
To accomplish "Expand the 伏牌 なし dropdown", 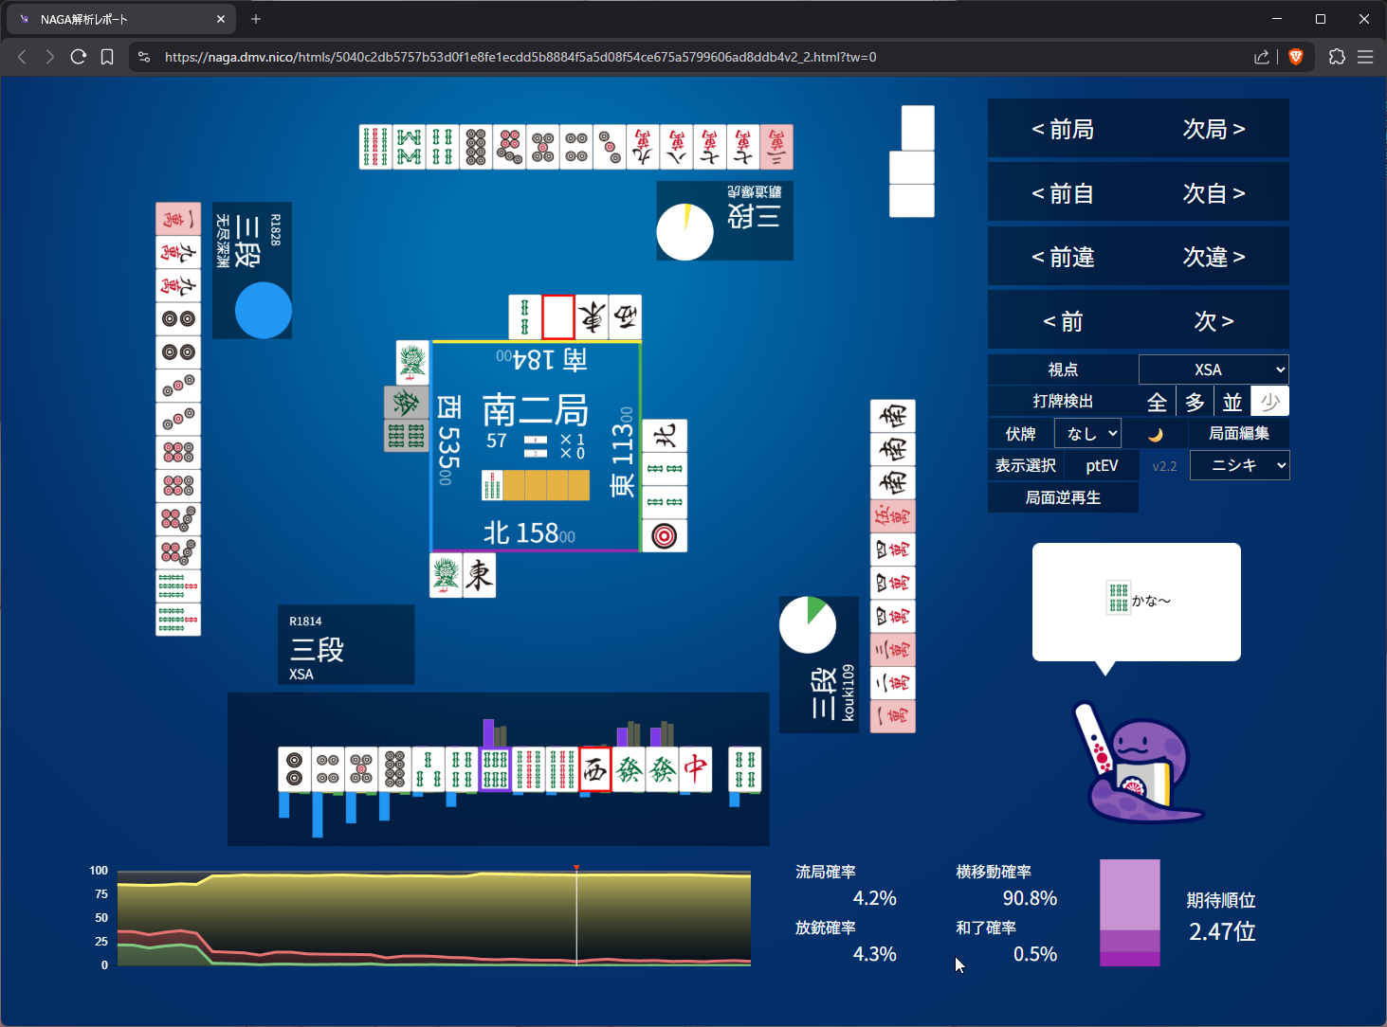I will tap(1088, 434).
